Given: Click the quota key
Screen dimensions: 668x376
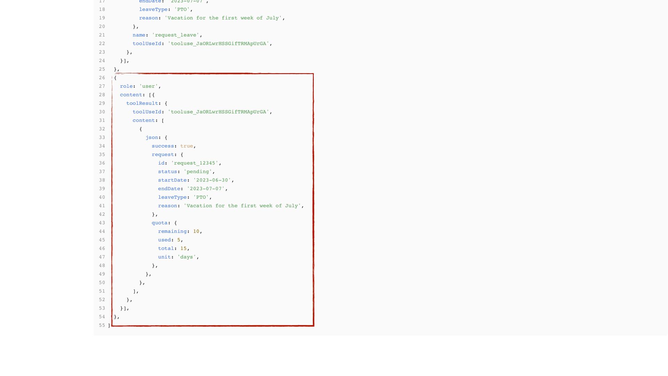Looking at the screenshot, I should coord(159,223).
